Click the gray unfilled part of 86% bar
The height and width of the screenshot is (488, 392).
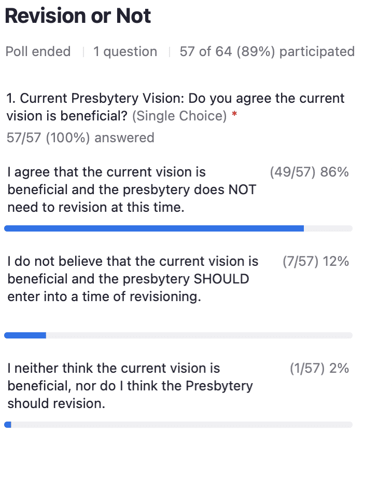coord(328,228)
